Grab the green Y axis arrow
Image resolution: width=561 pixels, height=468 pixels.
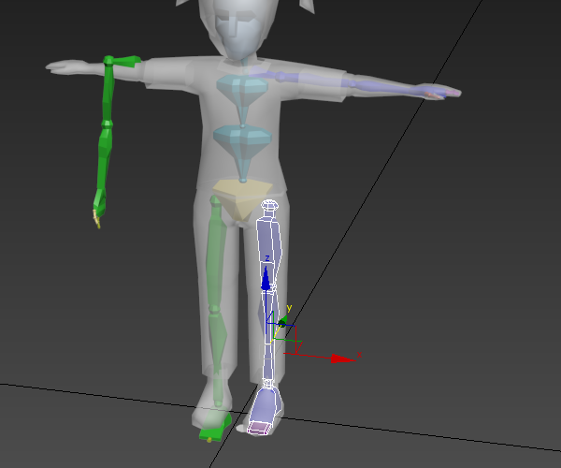pos(282,321)
